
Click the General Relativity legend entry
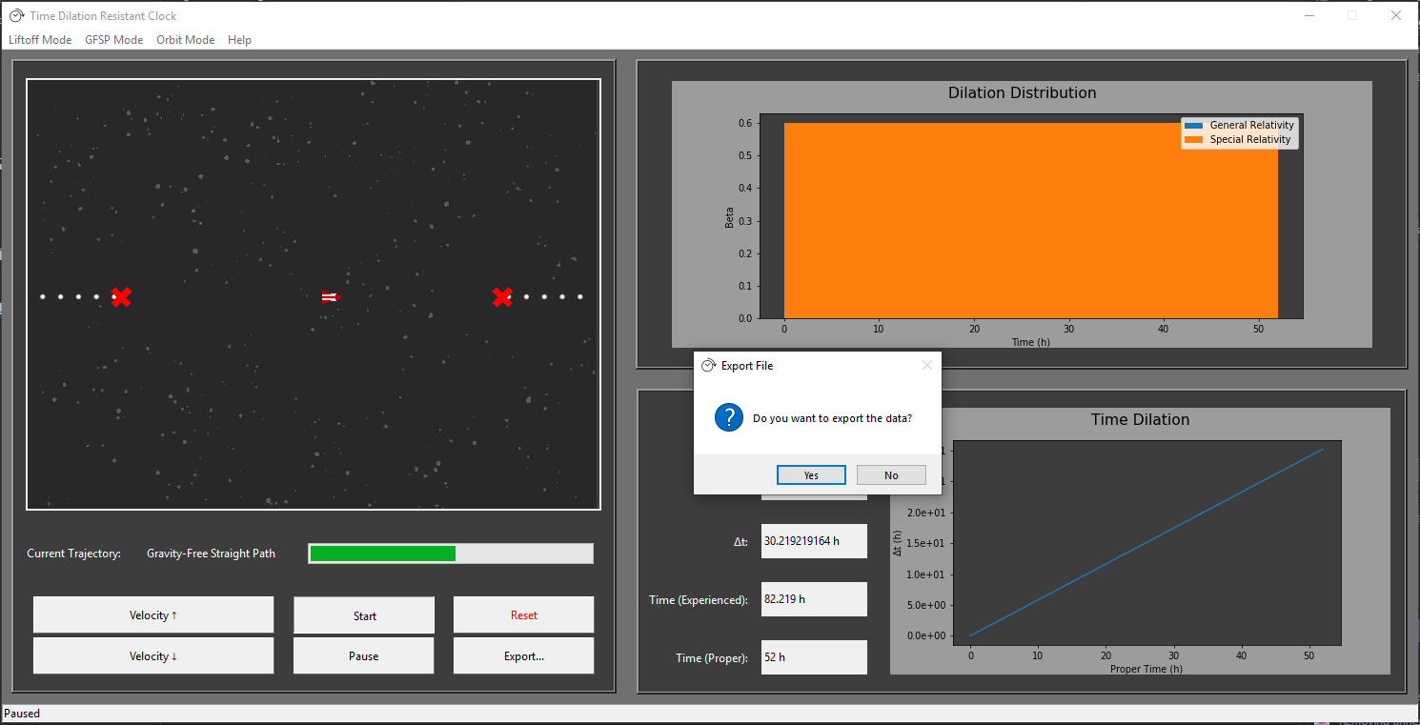[1240, 125]
